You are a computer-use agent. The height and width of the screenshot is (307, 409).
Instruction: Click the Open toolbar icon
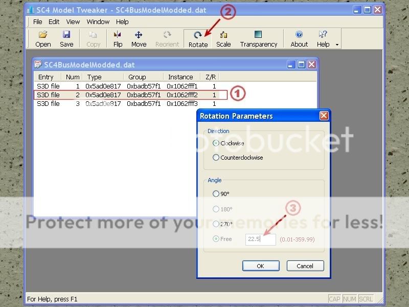point(43,39)
